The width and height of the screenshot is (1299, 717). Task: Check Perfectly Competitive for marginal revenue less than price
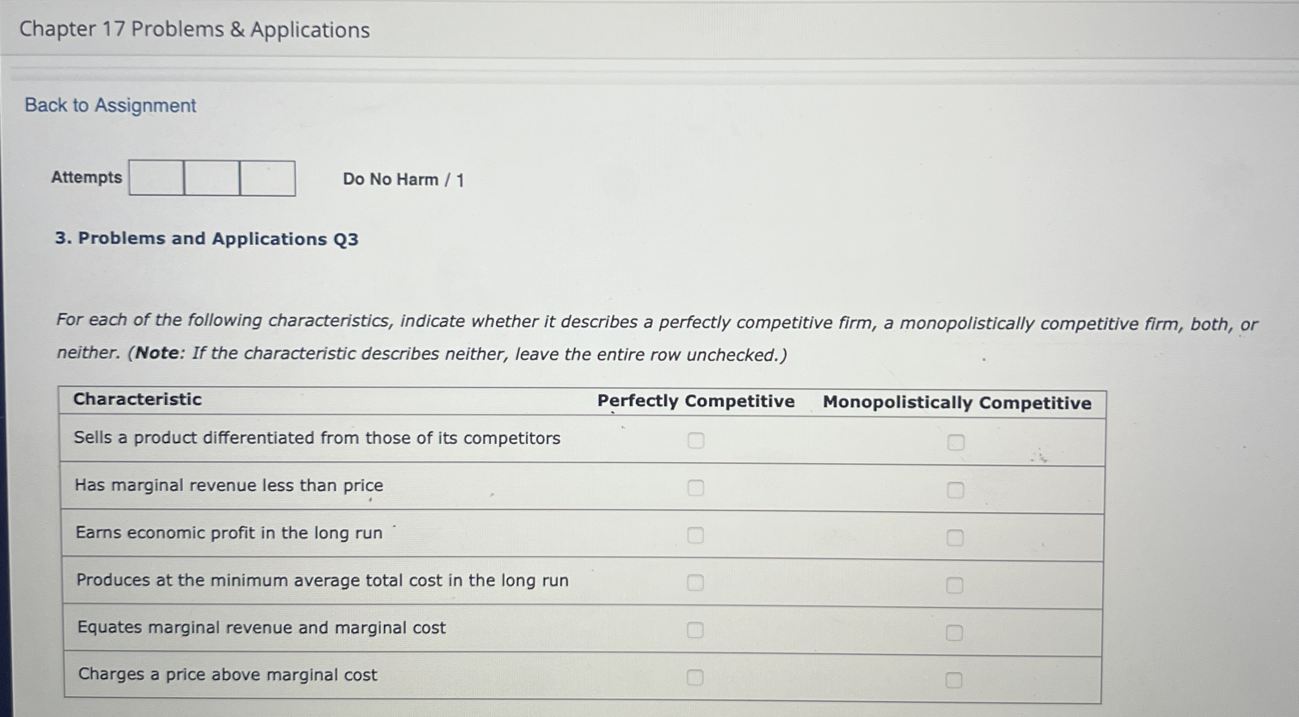pyautogui.click(x=697, y=488)
